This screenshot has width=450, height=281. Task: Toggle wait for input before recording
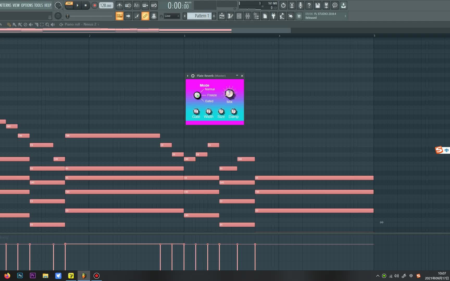(x=128, y=5)
